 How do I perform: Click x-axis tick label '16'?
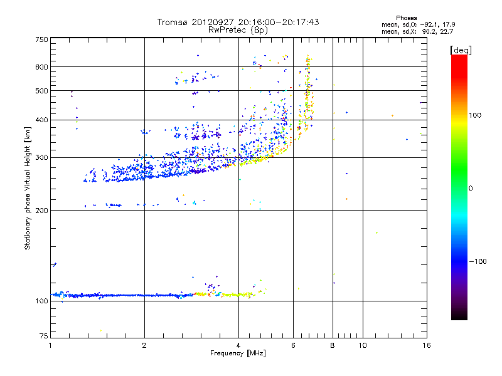427,345
